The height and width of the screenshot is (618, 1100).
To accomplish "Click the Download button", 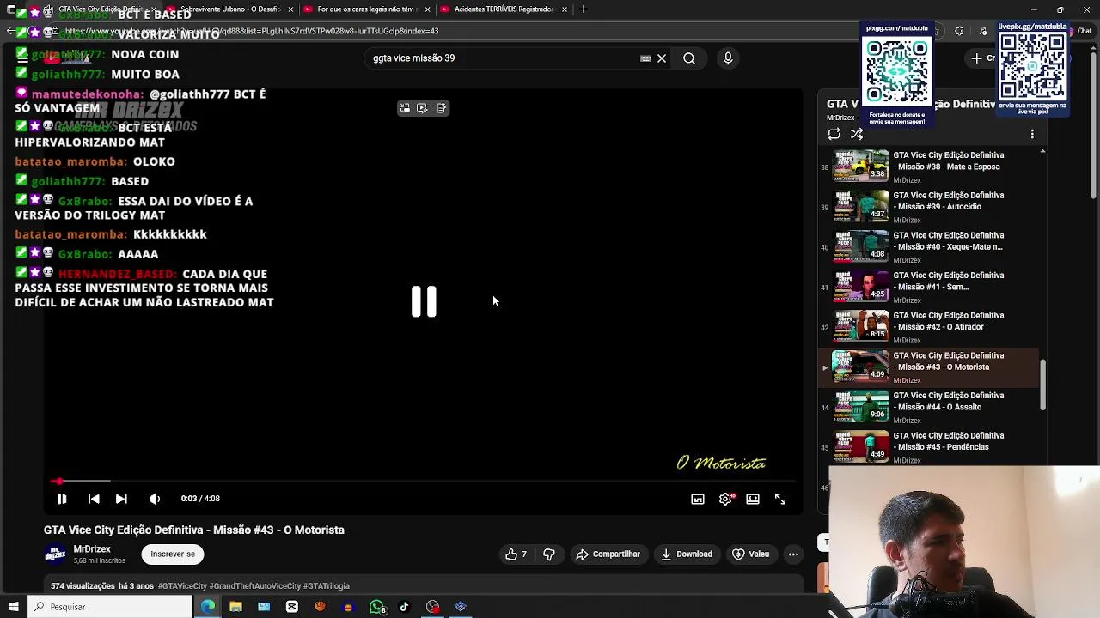I will click(x=686, y=554).
